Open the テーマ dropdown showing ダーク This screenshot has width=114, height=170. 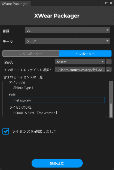[x=67, y=41]
